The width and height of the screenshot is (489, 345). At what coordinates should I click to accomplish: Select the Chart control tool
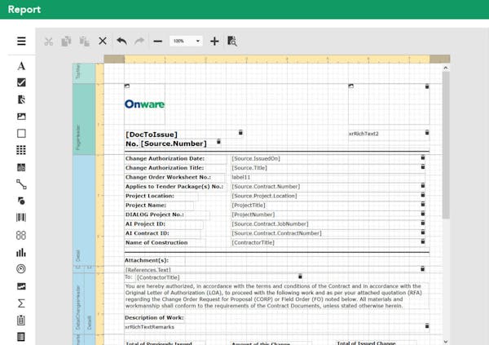[x=21, y=252]
